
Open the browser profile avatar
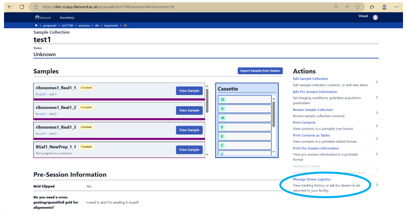(384, 7)
